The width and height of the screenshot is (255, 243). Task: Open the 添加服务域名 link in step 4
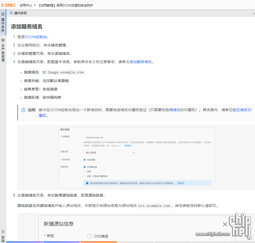141,62
